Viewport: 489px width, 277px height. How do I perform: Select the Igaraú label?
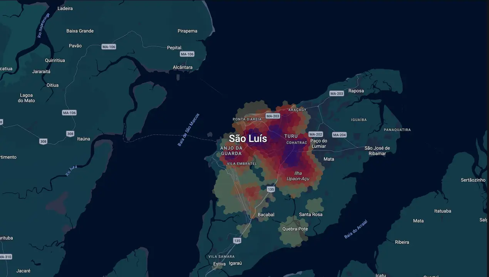pyautogui.click(x=235, y=264)
